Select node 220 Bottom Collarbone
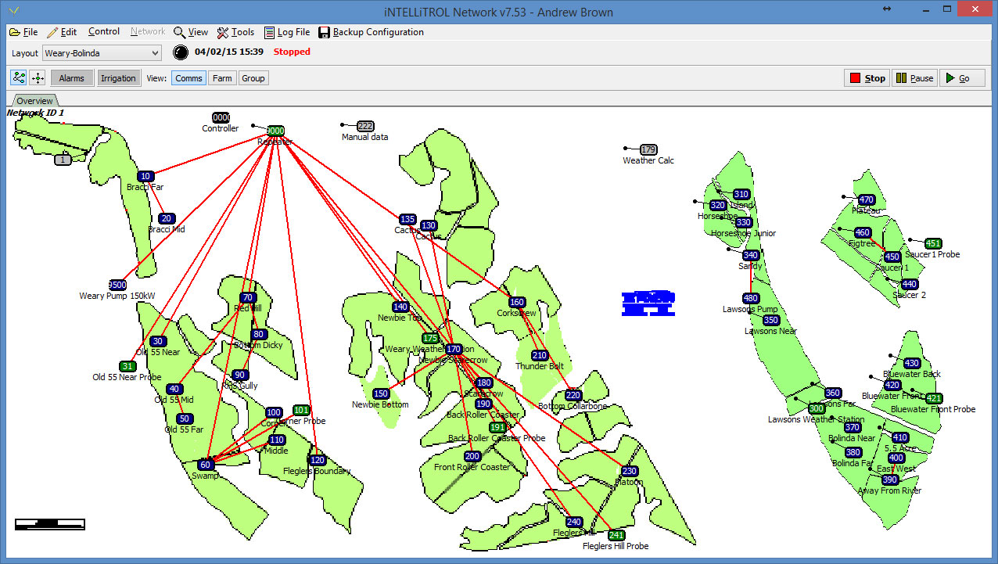Screen dimensions: 998x564 pyautogui.click(x=573, y=395)
